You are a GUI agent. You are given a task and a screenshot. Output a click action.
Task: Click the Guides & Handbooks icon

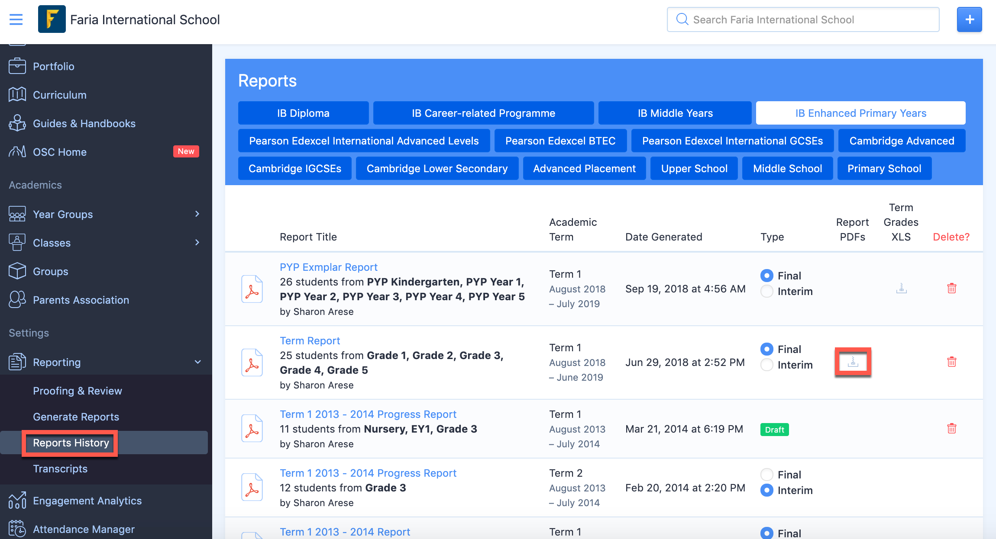(x=17, y=123)
